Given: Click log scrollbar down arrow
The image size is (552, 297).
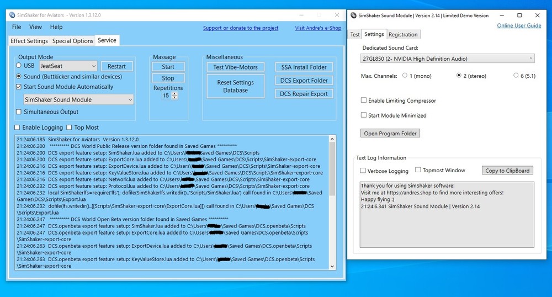Looking at the screenshot, I should point(332,267).
